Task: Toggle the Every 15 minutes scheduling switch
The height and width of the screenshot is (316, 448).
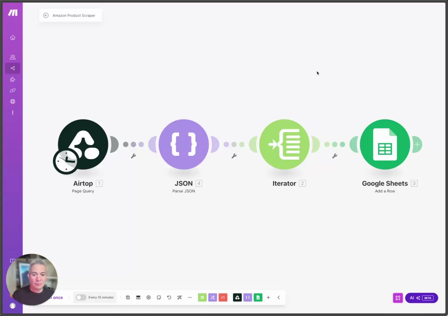Action: (81, 297)
